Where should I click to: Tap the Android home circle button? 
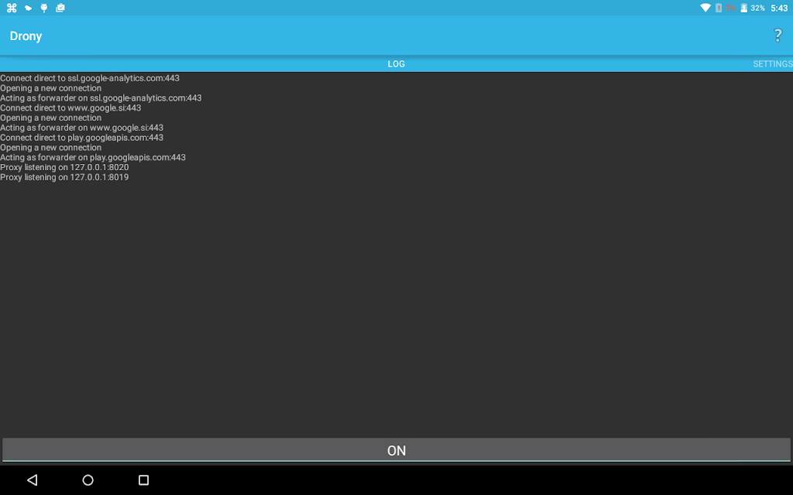pos(88,480)
